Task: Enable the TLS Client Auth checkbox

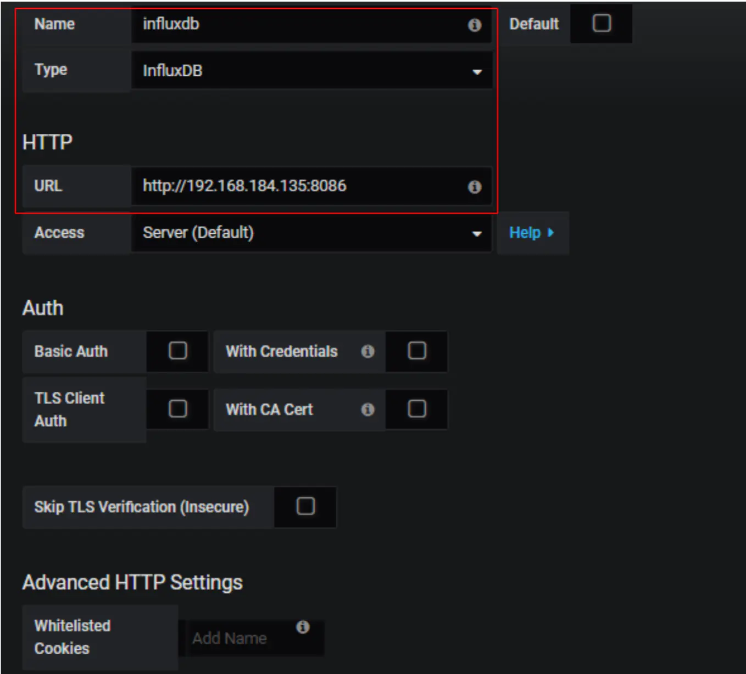Action: [x=177, y=409]
